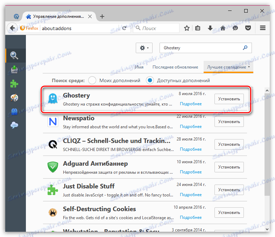Install Adguard Антибаннер via 'Установить'
Viewport: 275px width, 237px height.
[x=229, y=167]
